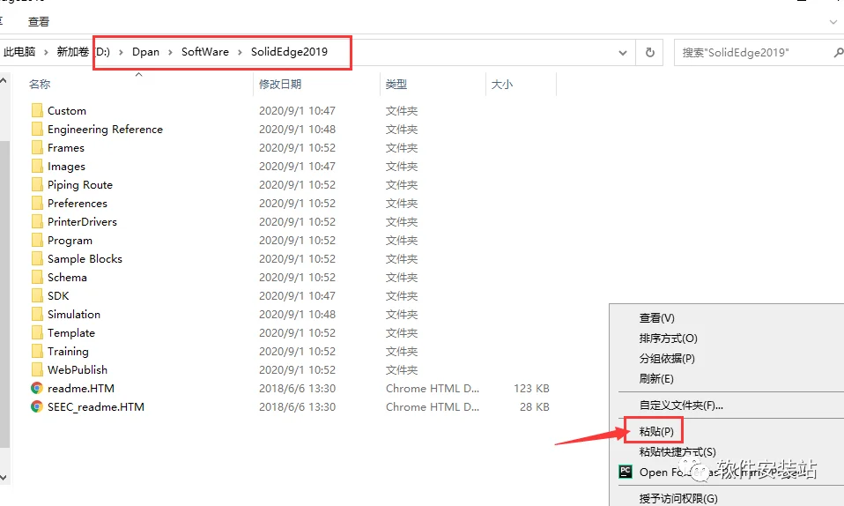Click the PyCharm icon in context menu
Image resolution: width=844 pixels, height=506 pixels.
[x=626, y=472]
